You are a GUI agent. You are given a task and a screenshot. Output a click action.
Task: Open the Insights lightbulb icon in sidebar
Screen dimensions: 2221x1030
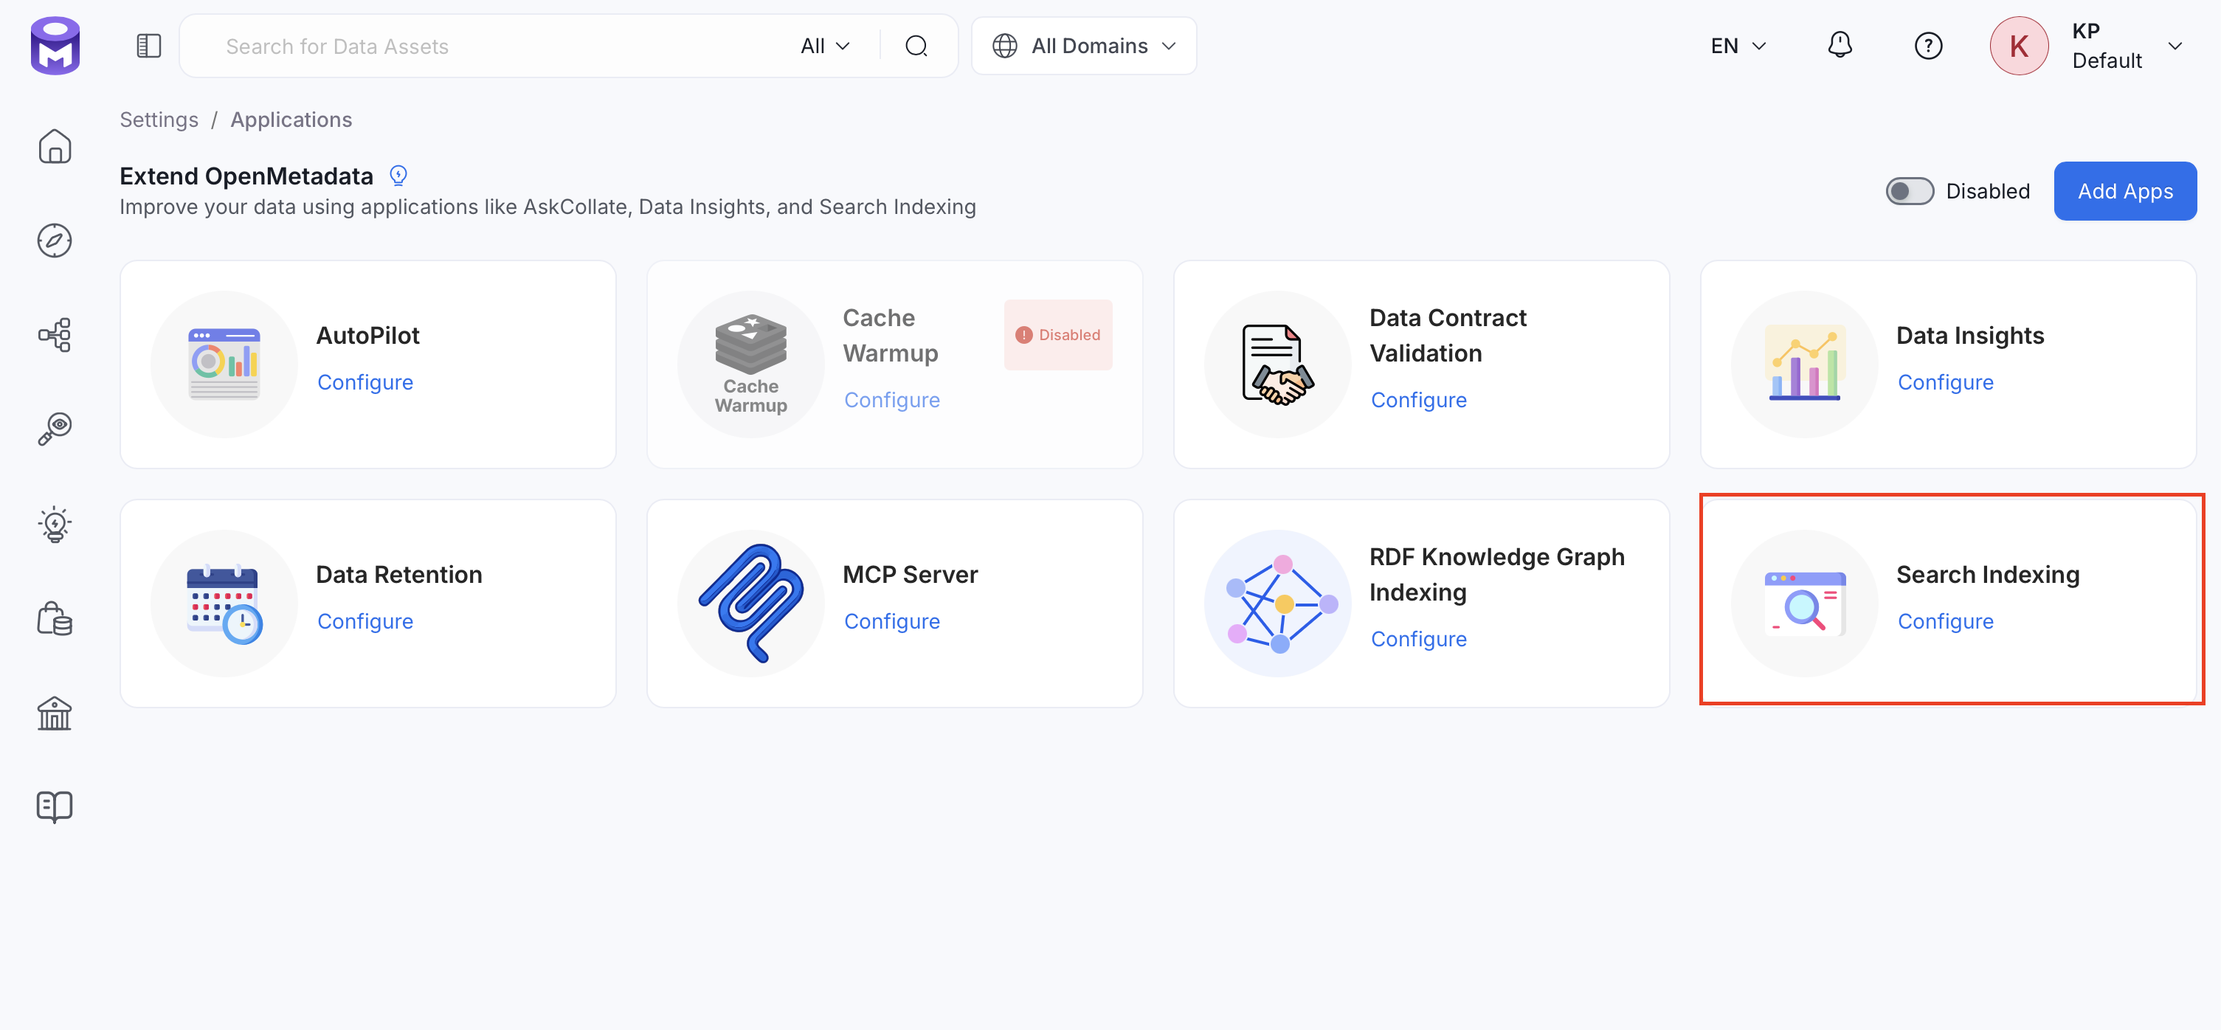point(55,523)
